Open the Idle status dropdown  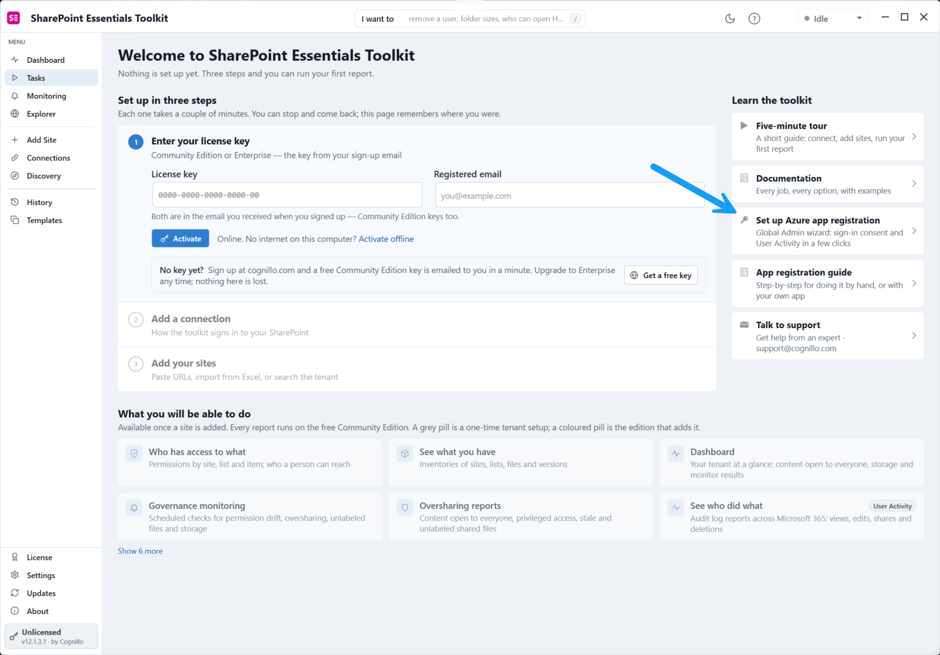pyautogui.click(x=833, y=19)
